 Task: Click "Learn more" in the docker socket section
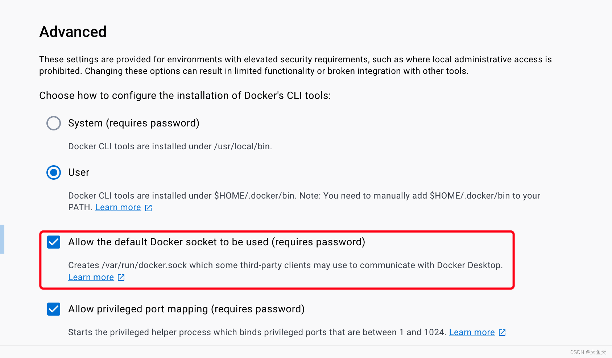[x=91, y=277]
